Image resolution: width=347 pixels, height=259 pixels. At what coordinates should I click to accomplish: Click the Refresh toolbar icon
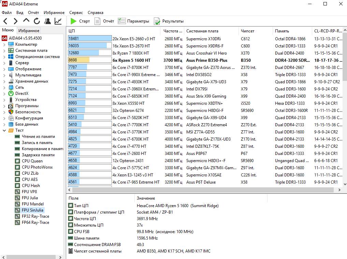pyautogui.click(x=37, y=21)
